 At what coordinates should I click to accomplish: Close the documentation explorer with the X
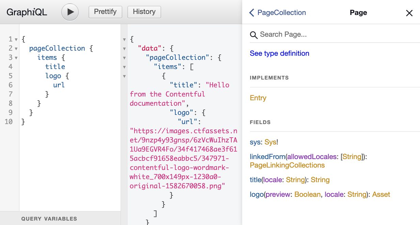click(409, 13)
